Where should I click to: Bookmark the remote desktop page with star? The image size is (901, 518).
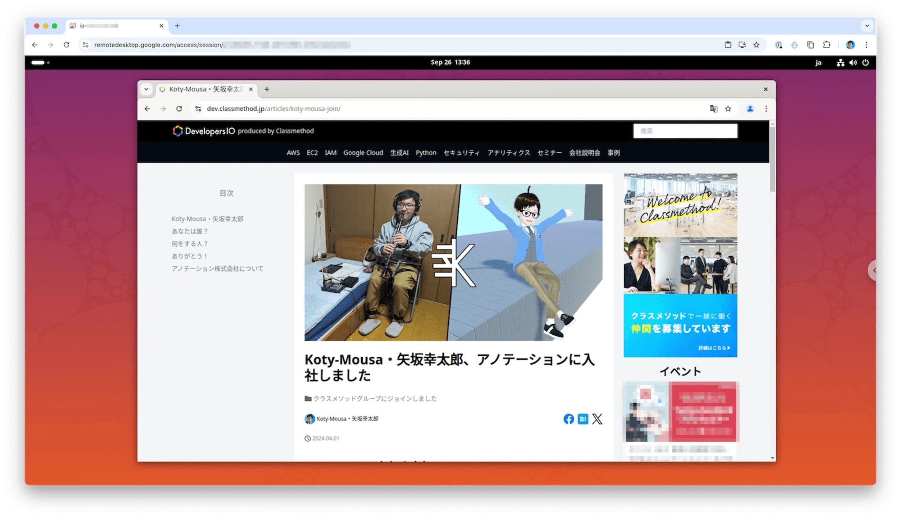pos(756,45)
